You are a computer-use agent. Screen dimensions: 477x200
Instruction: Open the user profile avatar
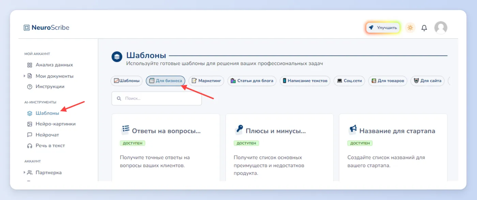[441, 28]
